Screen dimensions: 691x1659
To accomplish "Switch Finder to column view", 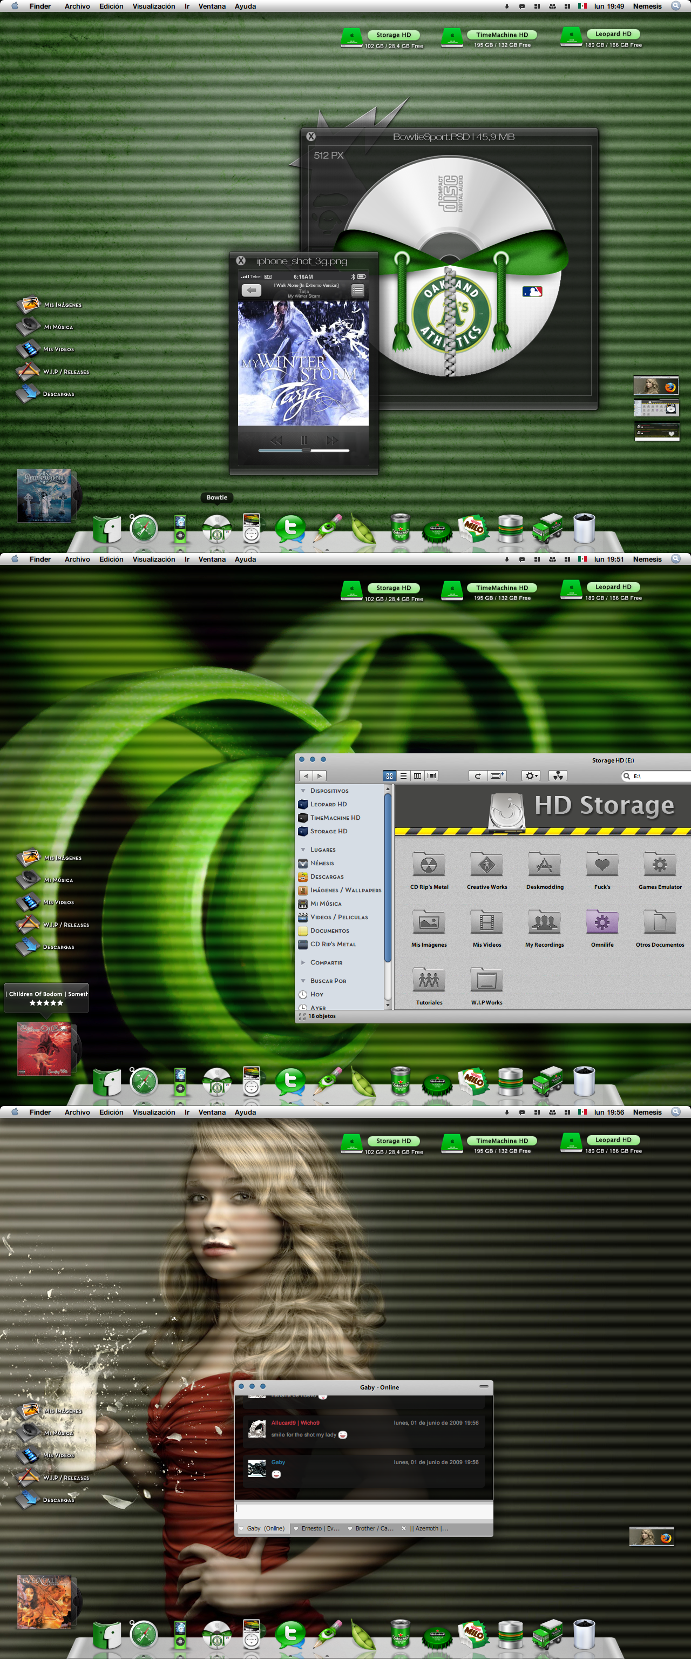I will (x=417, y=775).
